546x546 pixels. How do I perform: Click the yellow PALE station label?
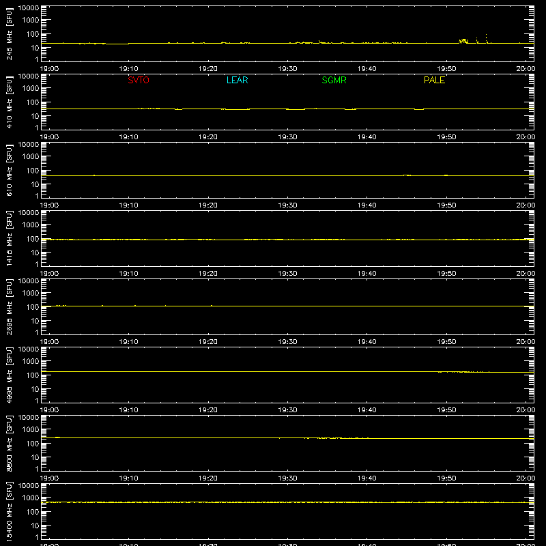click(x=434, y=80)
